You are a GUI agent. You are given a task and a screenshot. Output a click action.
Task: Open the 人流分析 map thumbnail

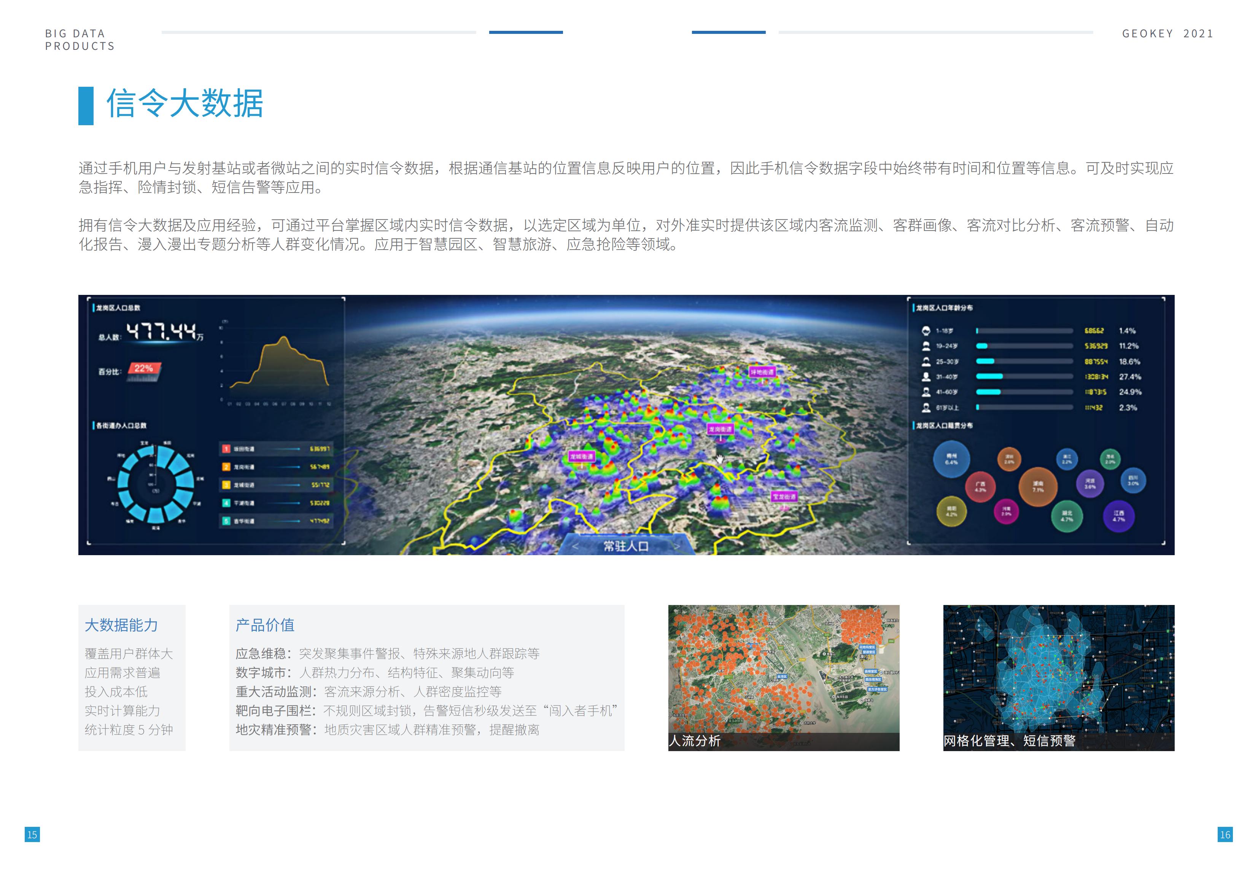pos(784,677)
